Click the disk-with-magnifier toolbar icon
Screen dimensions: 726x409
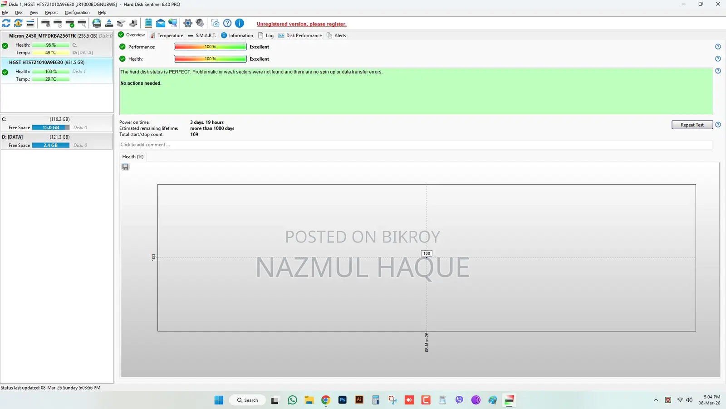tap(82, 23)
